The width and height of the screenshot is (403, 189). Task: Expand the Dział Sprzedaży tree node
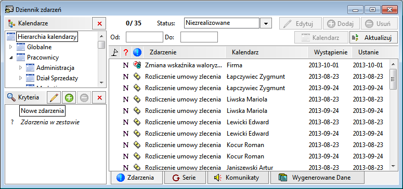[x=21, y=78]
